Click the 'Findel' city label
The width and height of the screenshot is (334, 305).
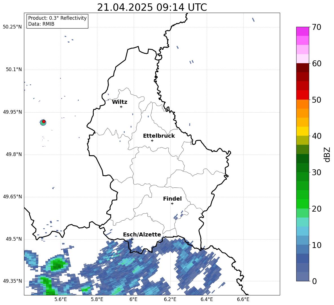172,199
